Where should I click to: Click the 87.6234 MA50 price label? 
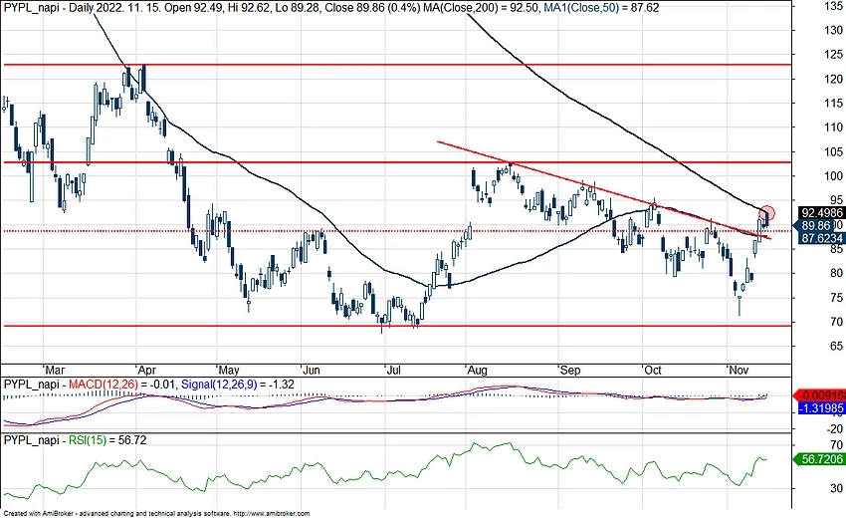coord(821,238)
